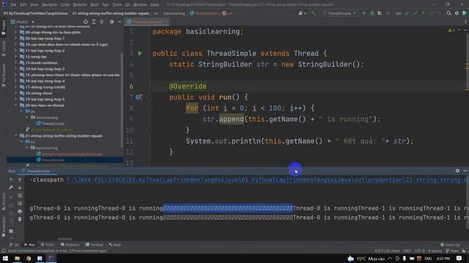Collapse the run() method fold marker
Viewport: 469px width, 263px height.
tap(149, 97)
